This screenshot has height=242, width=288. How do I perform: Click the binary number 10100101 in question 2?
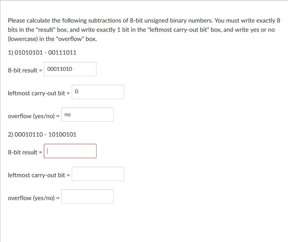pyautogui.click(x=63, y=134)
